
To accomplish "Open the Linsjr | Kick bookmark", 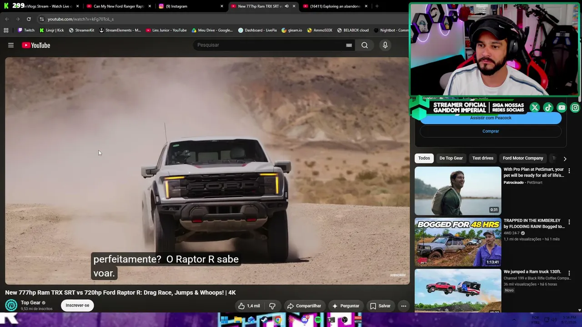I will pos(51,30).
